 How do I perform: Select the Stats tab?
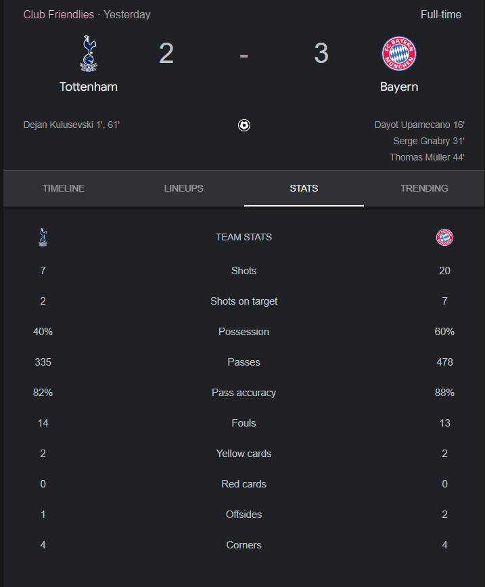click(304, 188)
